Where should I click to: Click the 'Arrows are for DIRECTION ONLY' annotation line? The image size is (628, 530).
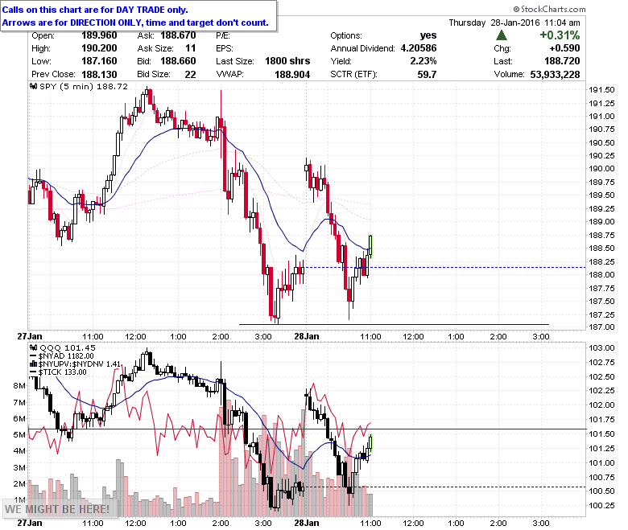coord(135,23)
